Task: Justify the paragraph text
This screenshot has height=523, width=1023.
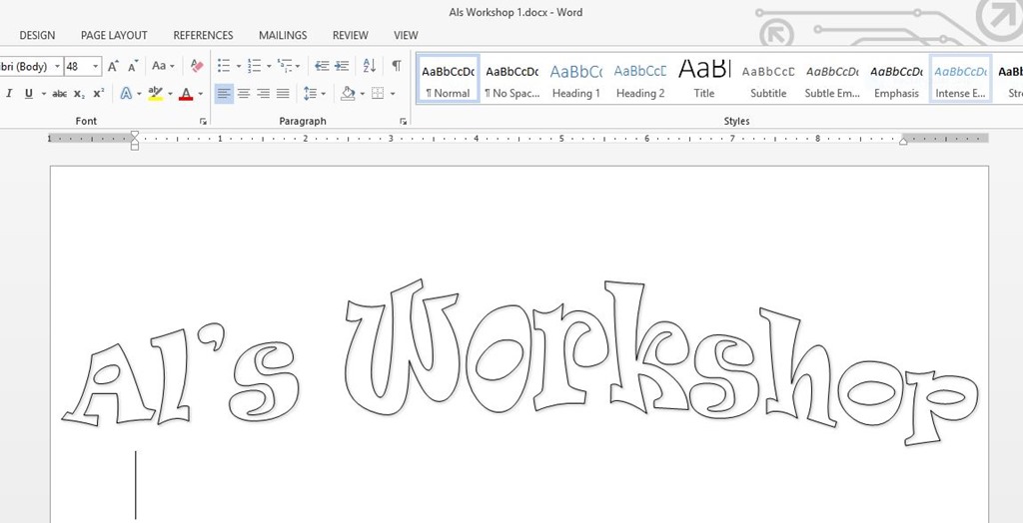Action: tap(283, 94)
